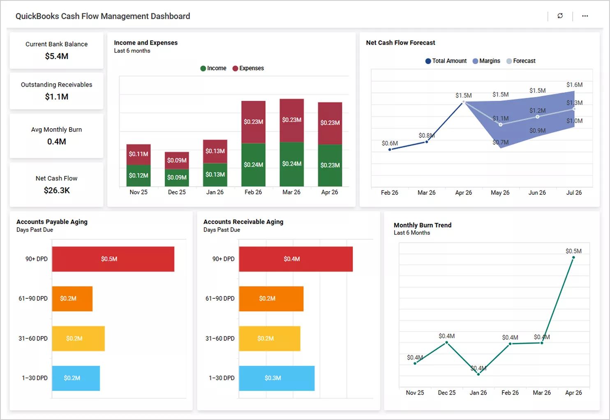Click the Income and Expenses chart title
The width and height of the screenshot is (610, 420).
point(146,43)
